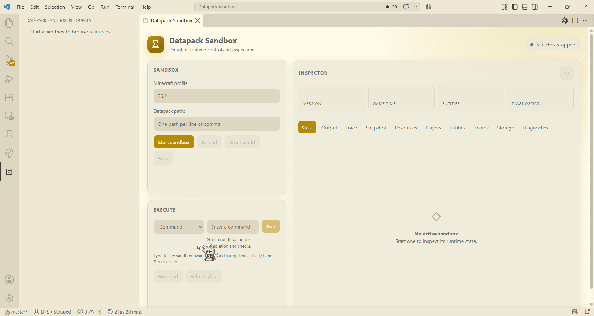Screen dimensions: 594x316
Task: Toggle the bottom Panel visibility
Action: [525, 7]
